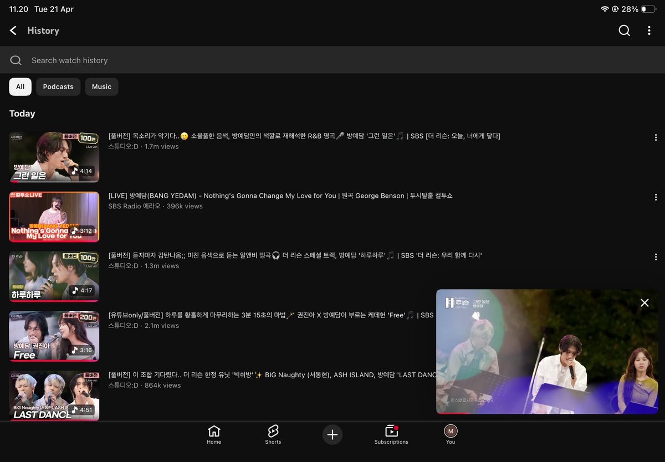This screenshot has height=462, width=665.
Task: Open the top-right more options menu
Action: pyautogui.click(x=649, y=30)
